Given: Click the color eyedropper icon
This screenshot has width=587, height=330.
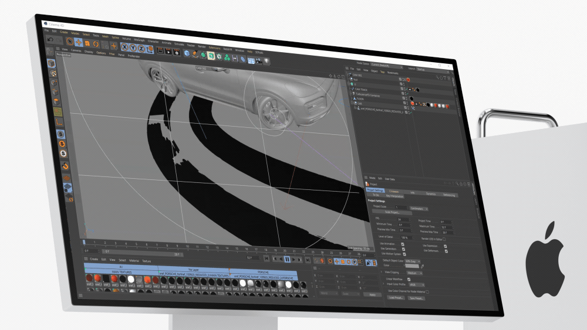Looking at the screenshot, I should tap(422, 267).
